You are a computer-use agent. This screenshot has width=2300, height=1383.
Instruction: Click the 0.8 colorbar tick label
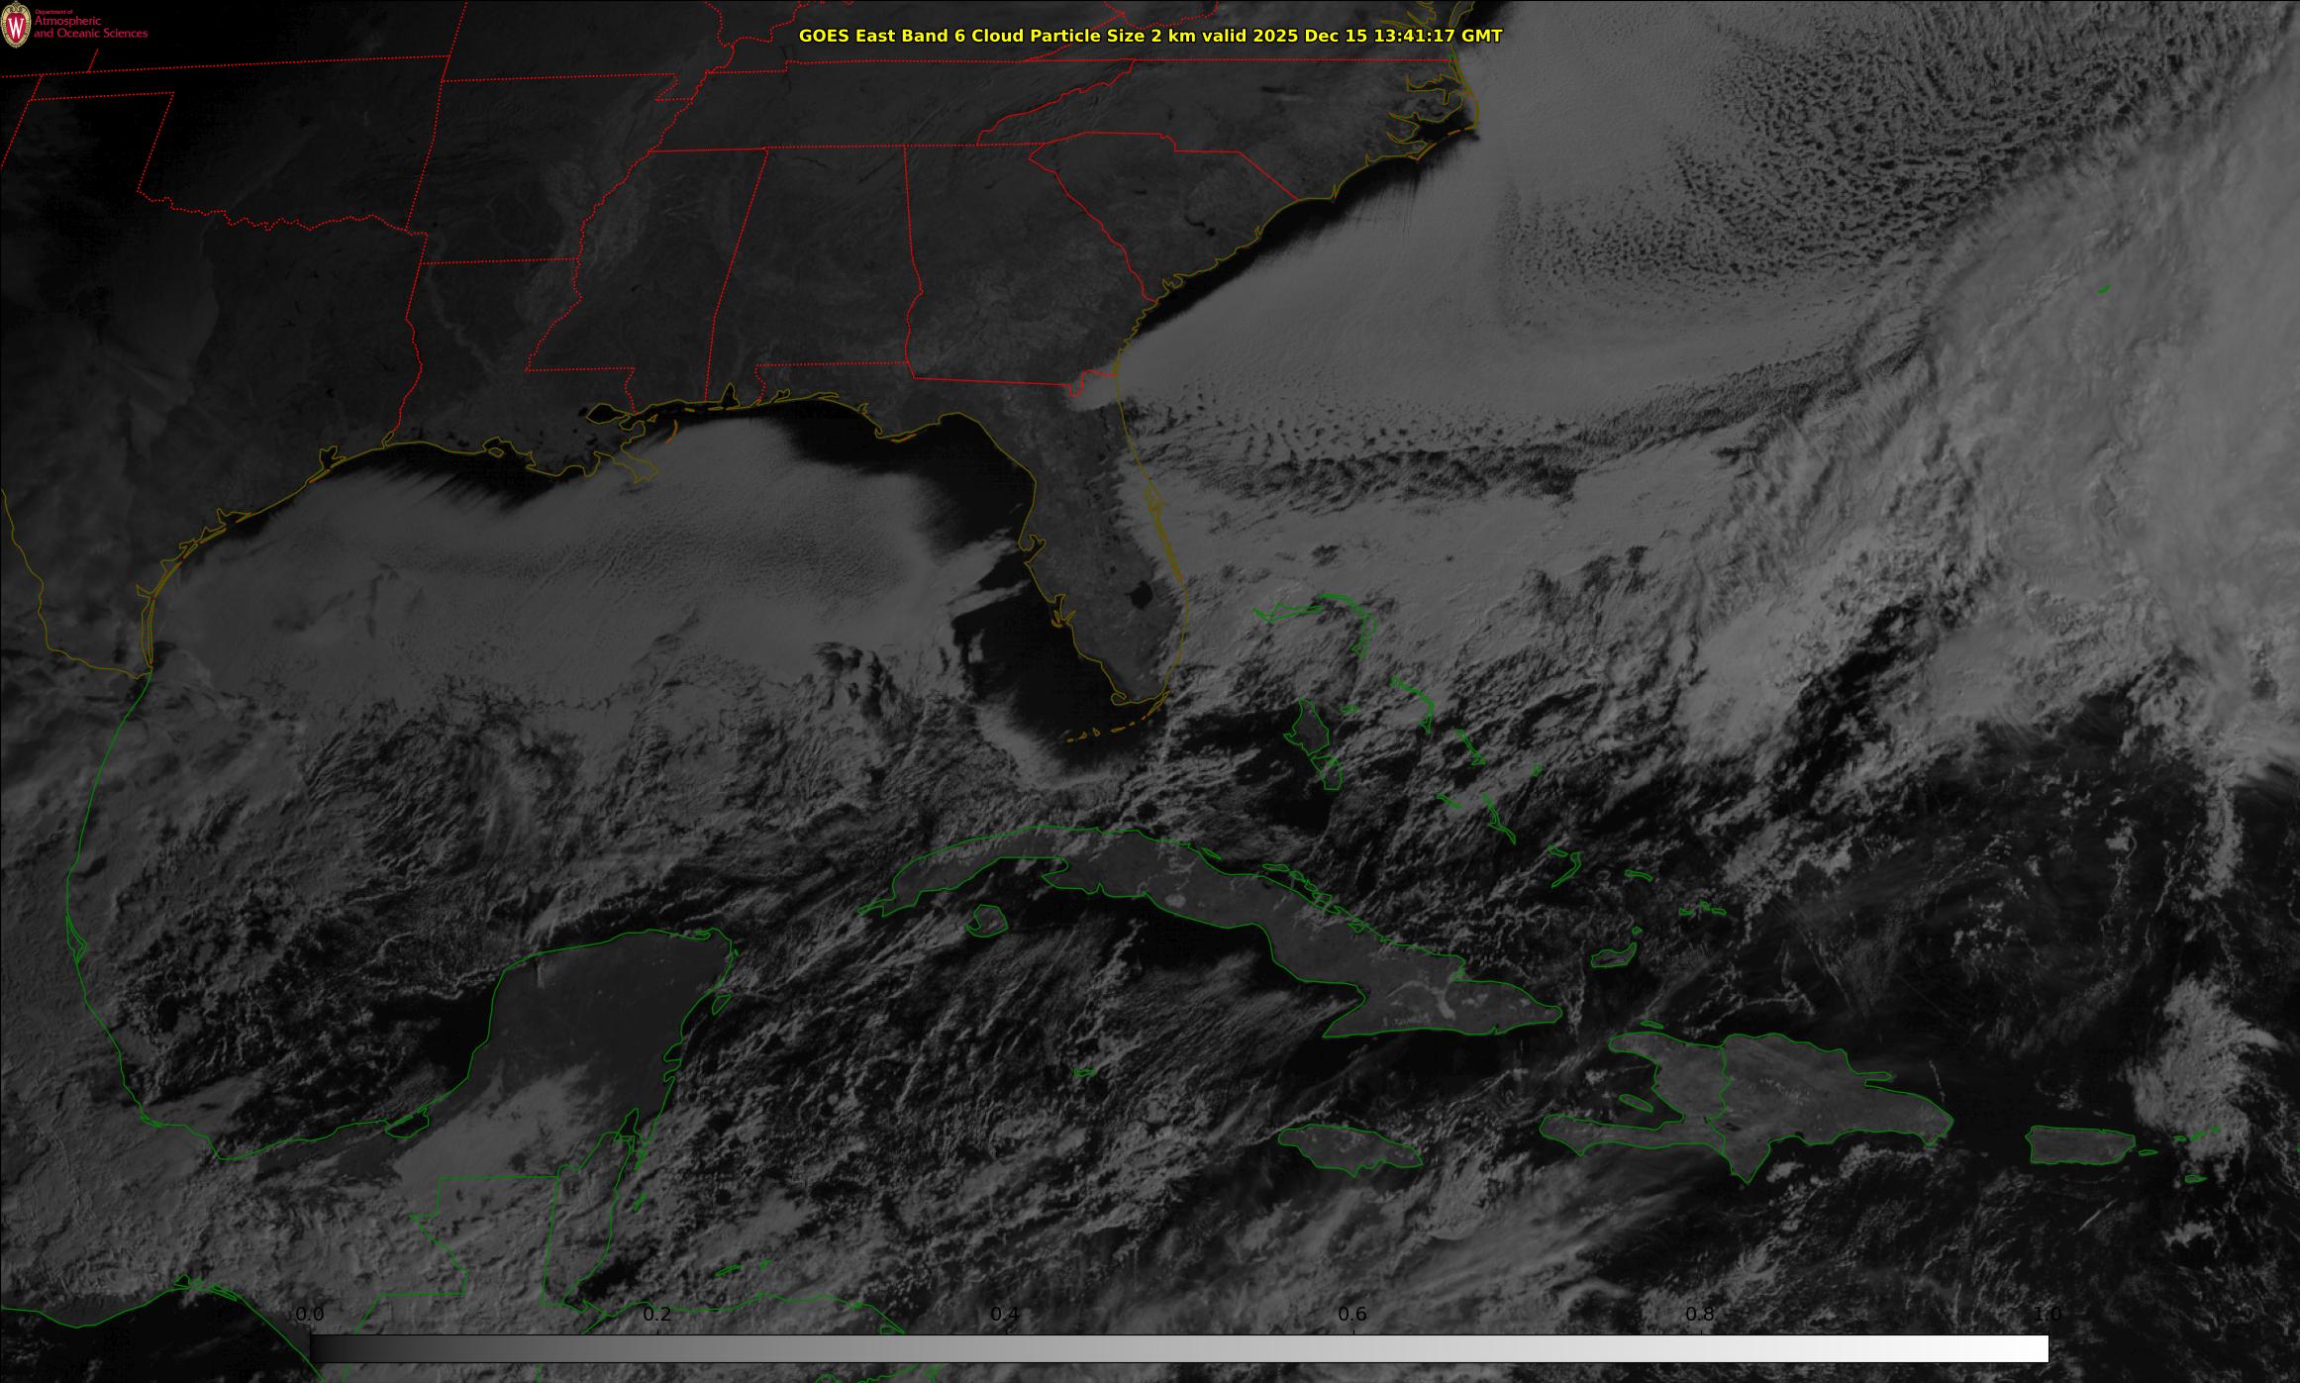[1700, 1315]
